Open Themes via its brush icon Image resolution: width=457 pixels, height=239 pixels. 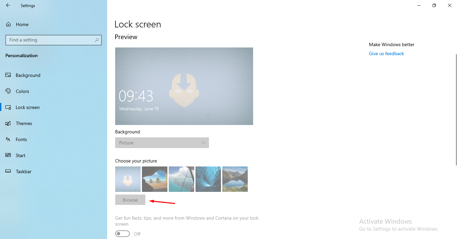(x=8, y=123)
